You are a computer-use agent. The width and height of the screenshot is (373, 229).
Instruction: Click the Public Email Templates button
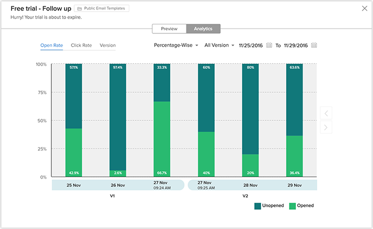pos(102,8)
